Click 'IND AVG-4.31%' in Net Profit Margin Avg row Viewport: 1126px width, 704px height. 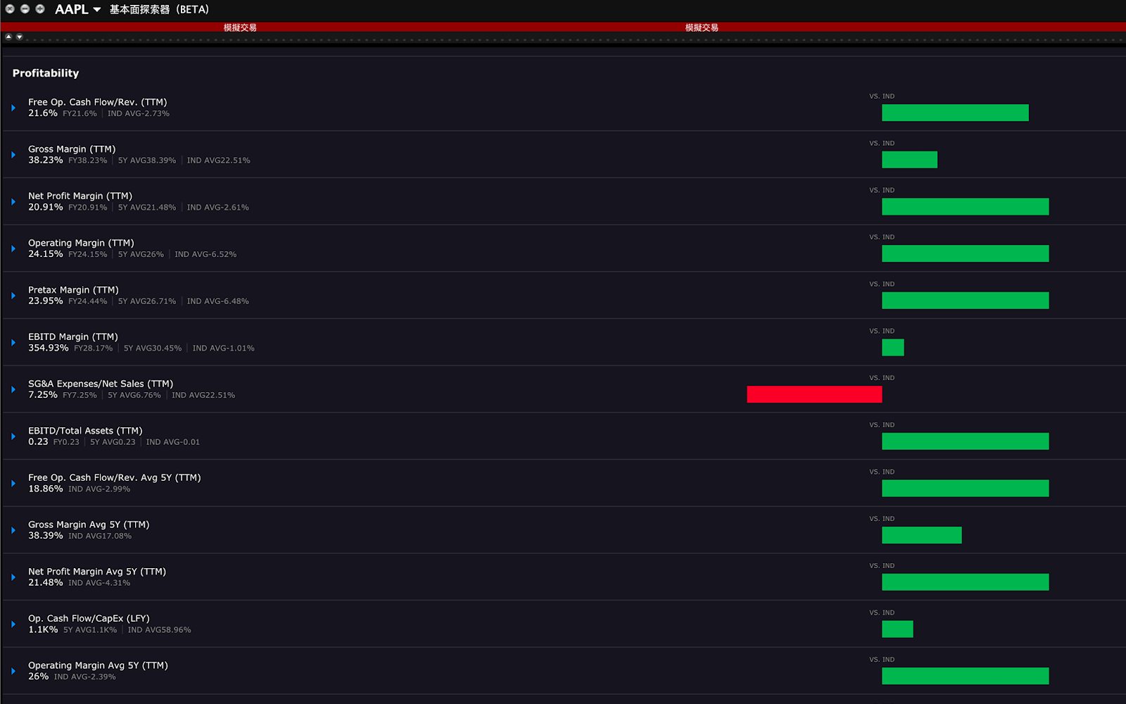tap(99, 583)
